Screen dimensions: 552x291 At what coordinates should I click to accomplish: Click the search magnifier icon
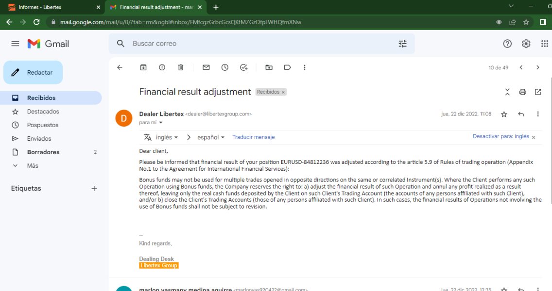121,44
